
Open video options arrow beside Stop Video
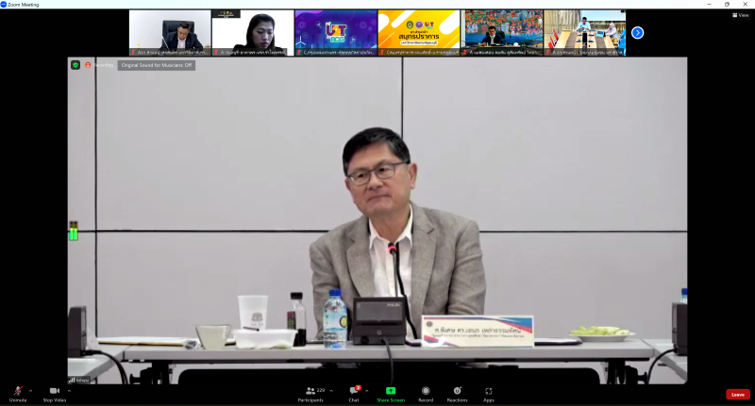(69, 390)
